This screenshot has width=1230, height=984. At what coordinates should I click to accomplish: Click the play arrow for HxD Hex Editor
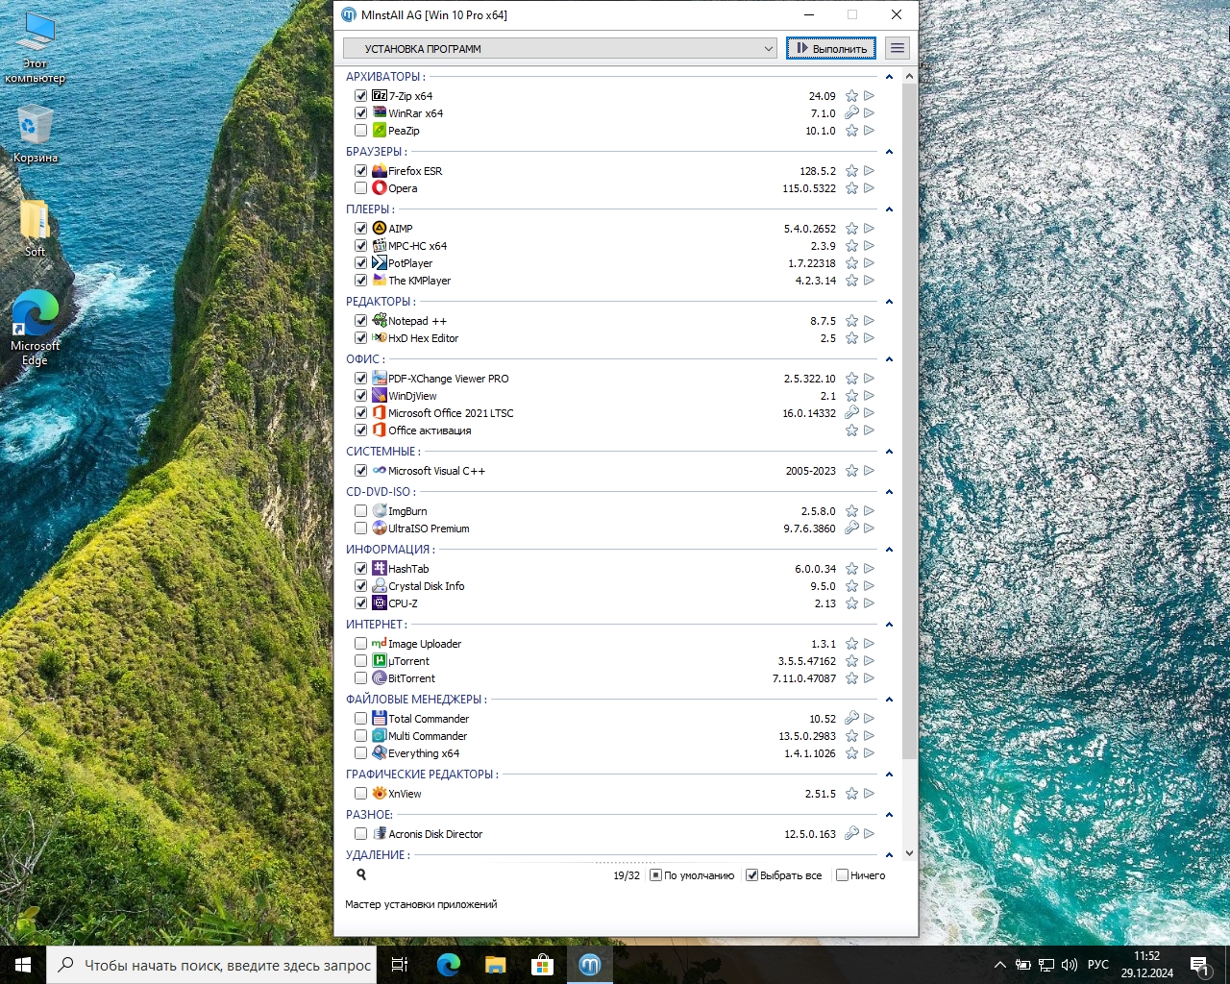click(x=869, y=338)
